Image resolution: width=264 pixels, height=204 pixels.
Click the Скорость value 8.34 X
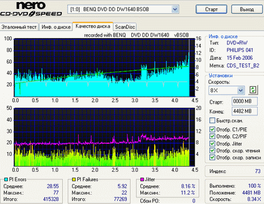coord(254,199)
